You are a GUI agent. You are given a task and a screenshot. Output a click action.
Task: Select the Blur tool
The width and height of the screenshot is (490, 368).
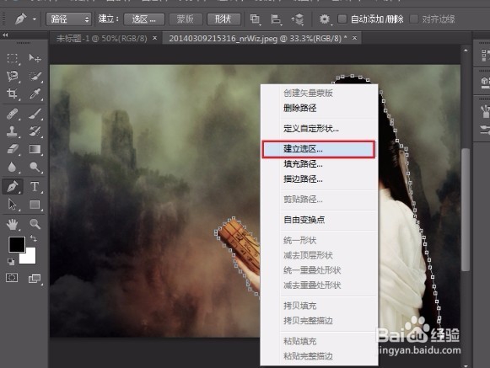pyautogui.click(x=12, y=168)
